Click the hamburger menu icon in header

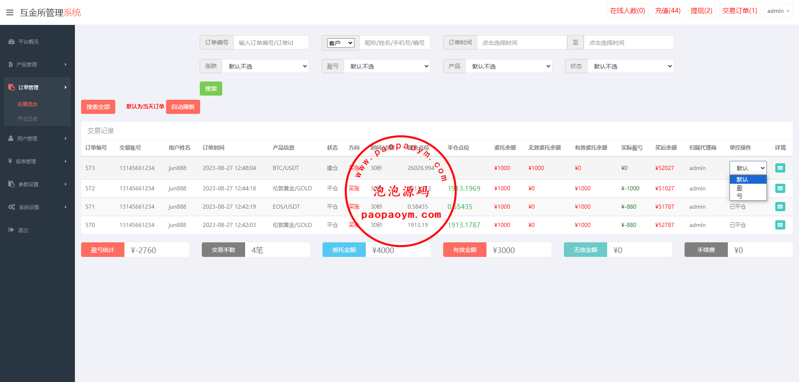(10, 12)
